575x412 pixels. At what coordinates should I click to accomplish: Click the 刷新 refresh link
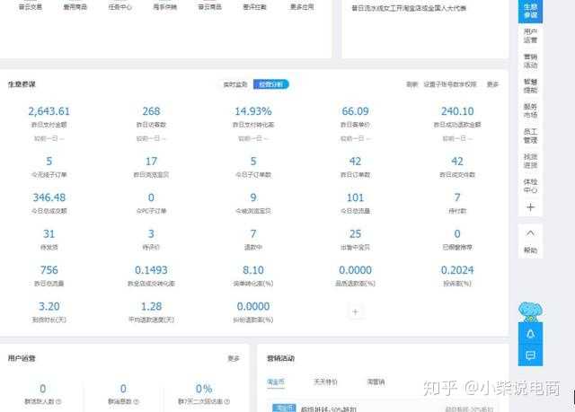411,84
